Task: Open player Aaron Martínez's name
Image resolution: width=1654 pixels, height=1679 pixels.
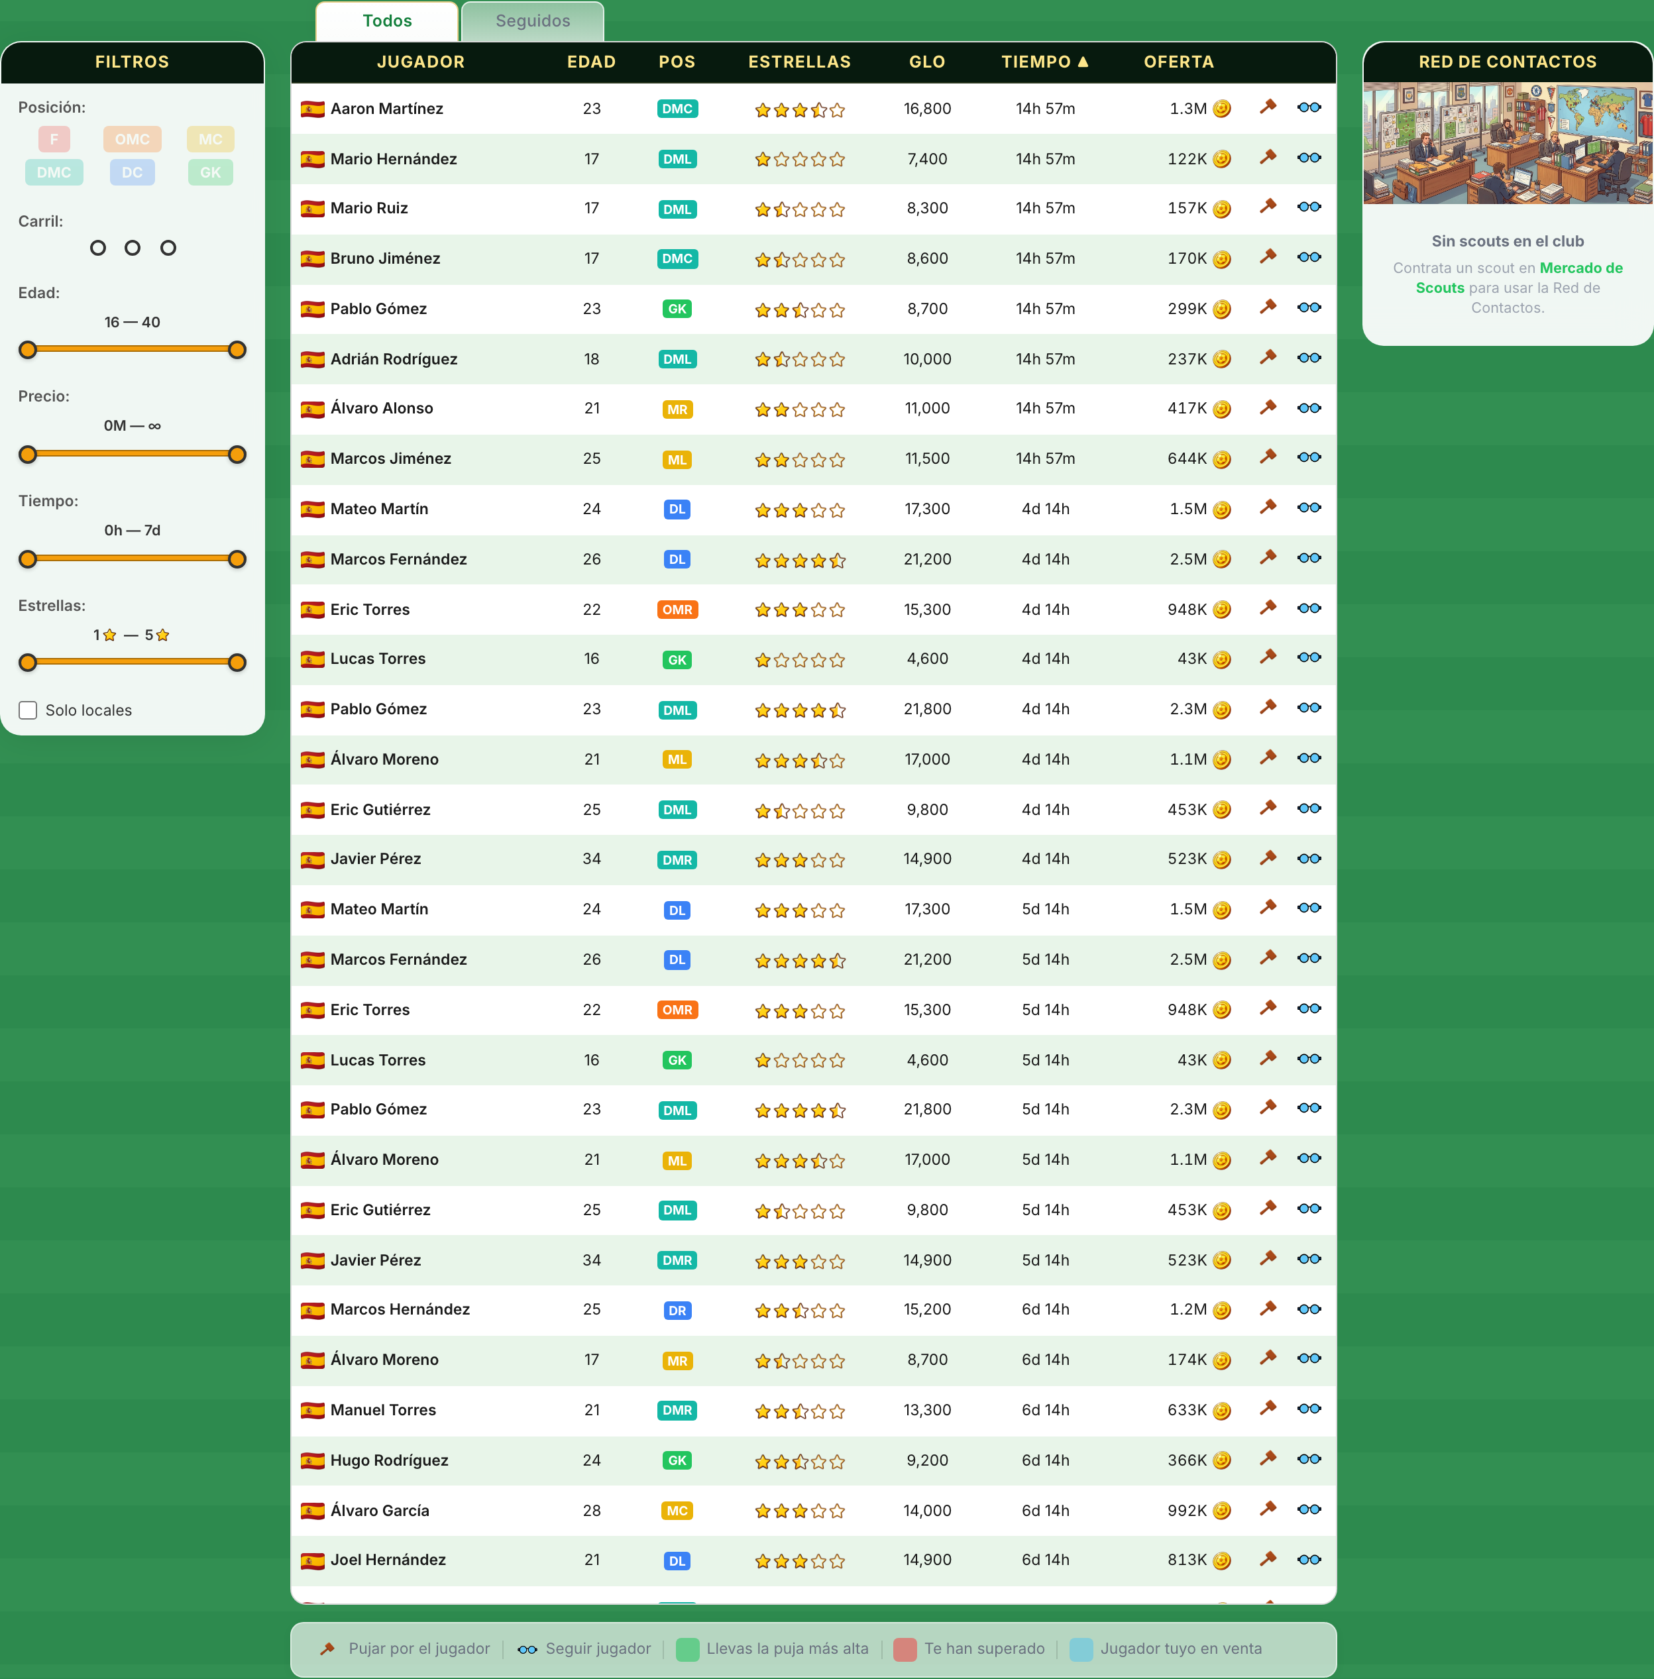Action: click(386, 109)
